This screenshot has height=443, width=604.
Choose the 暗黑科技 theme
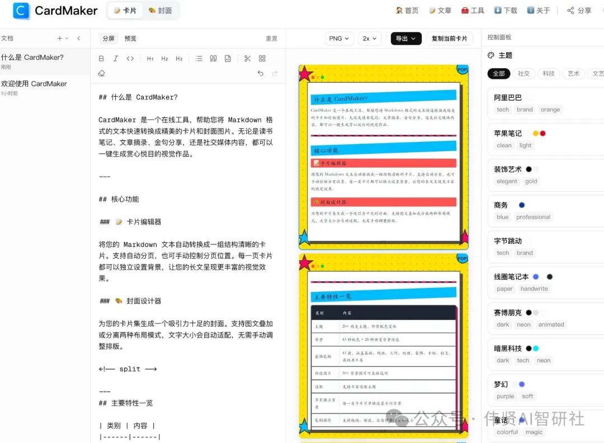pyautogui.click(x=546, y=355)
